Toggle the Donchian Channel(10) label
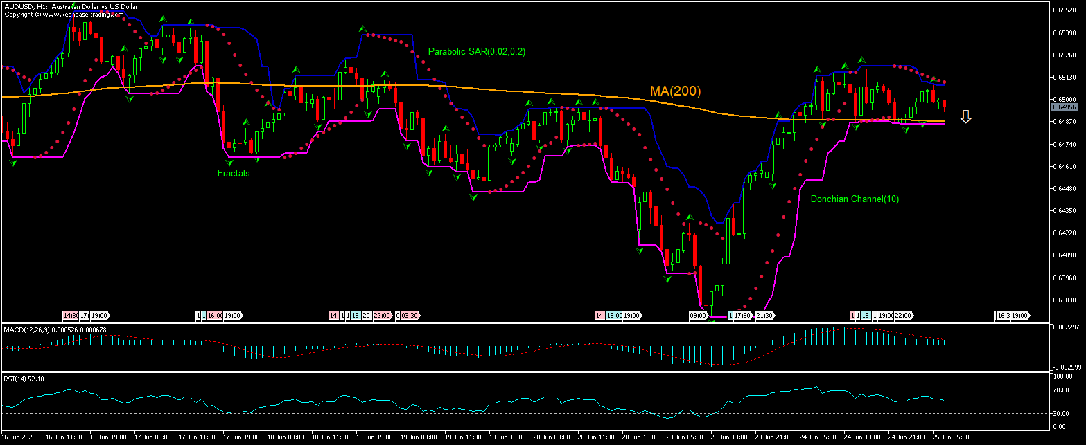 point(855,199)
